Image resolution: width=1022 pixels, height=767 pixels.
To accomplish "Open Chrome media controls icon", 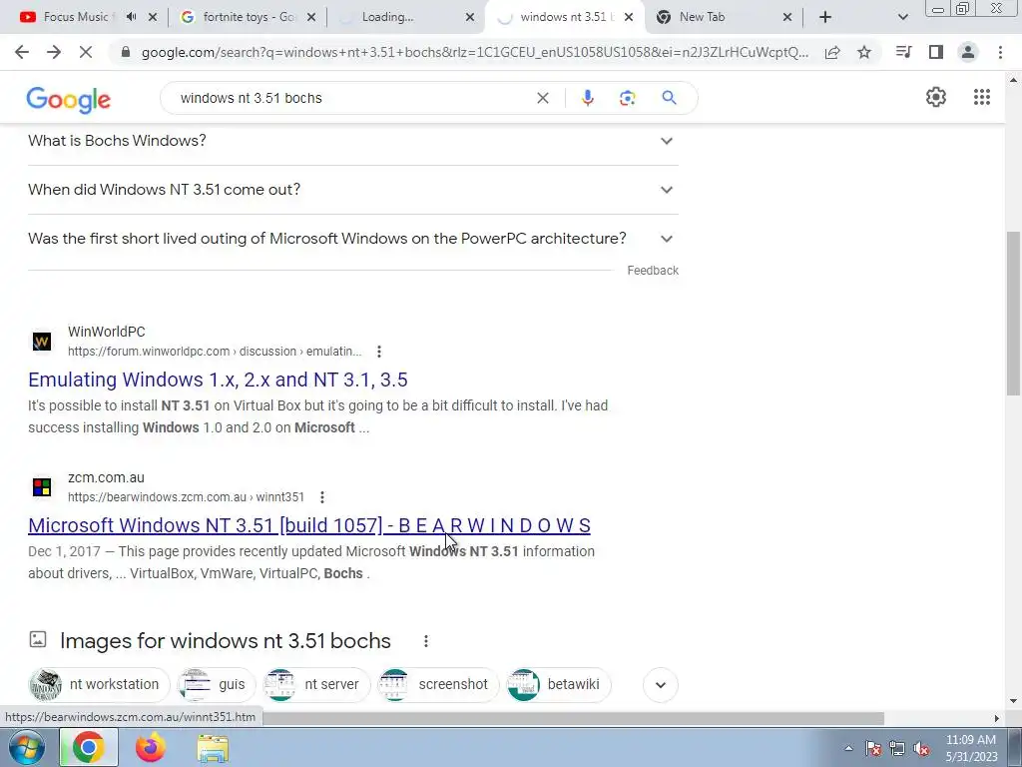I will pyautogui.click(x=903, y=52).
